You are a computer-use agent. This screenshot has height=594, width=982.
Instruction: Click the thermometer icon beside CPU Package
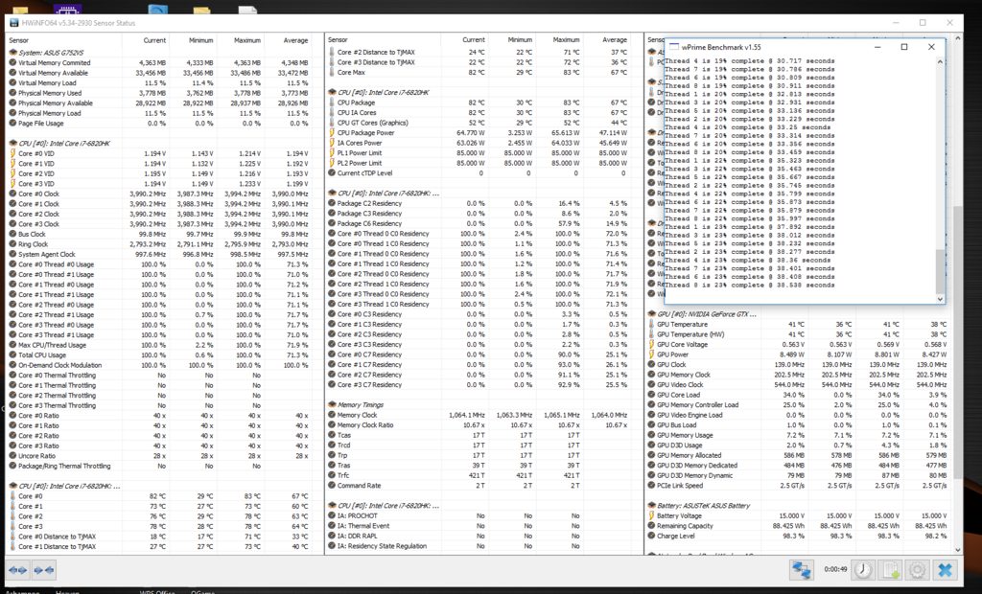tap(332, 103)
